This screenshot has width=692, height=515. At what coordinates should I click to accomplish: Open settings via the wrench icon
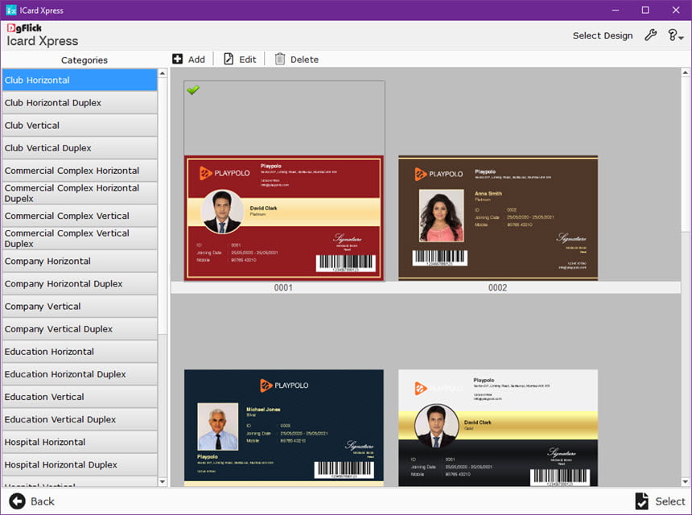click(x=650, y=35)
